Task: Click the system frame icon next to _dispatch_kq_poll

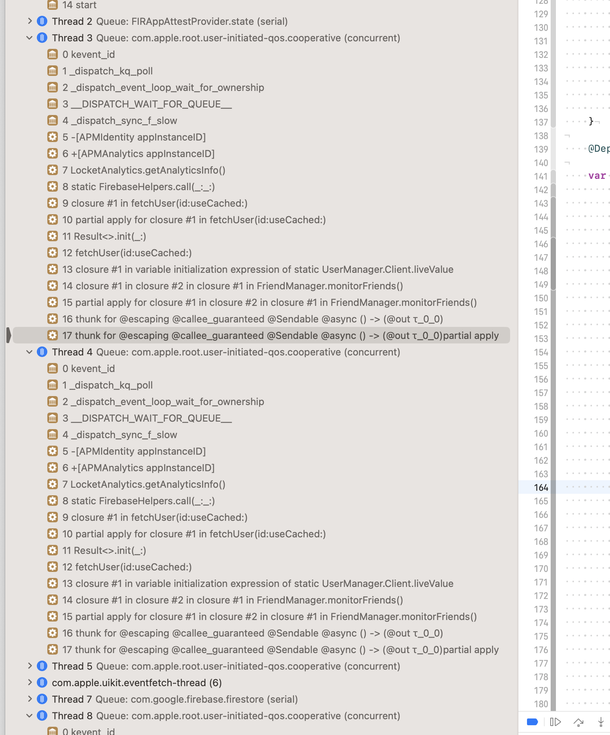Action: tap(53, 71)
